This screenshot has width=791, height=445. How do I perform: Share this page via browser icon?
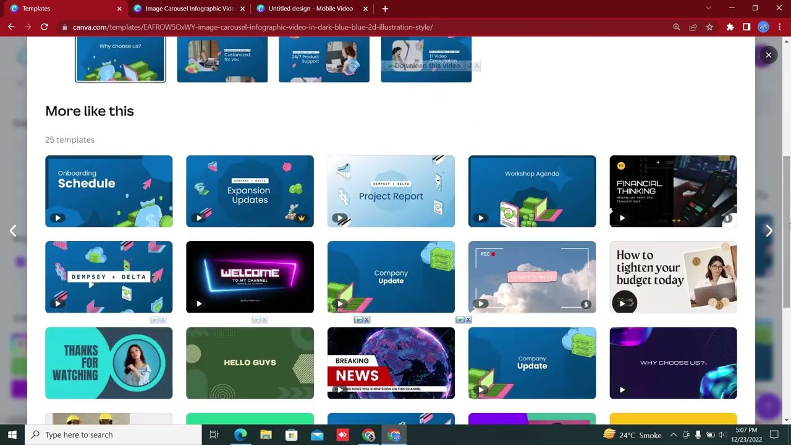pos(693,27)
